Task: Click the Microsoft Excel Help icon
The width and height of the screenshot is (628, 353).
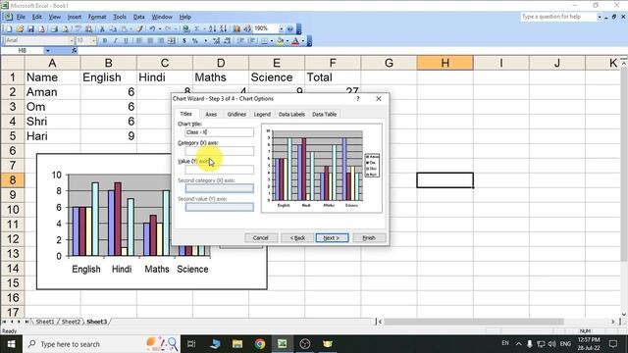Action: pyautogui.click(x=290, y=28)
